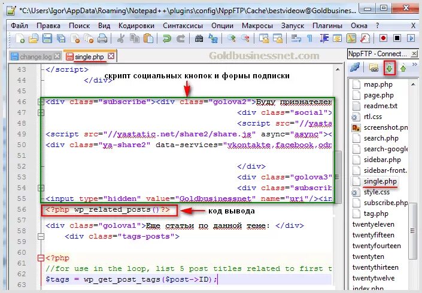
Task: Cut selection with the scissors icon
Action: [x=121, y=38]
